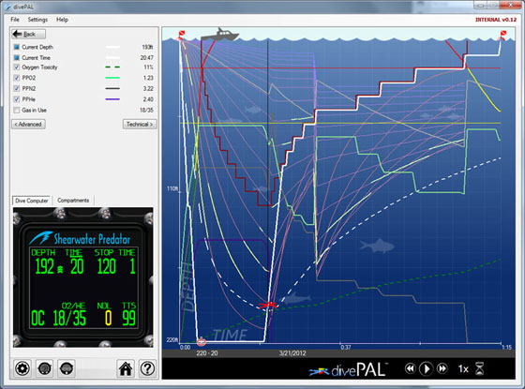
Task: Fast-forward the dive playback
Action: coord(442,369)
